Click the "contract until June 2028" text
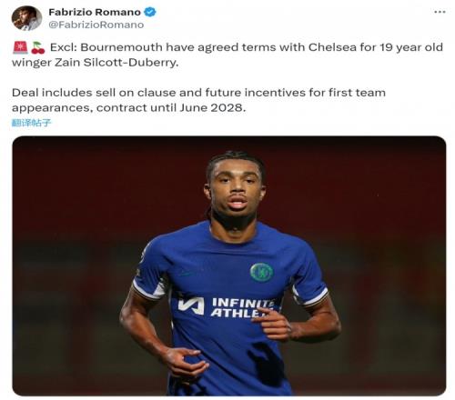 (x=171, y=107)
